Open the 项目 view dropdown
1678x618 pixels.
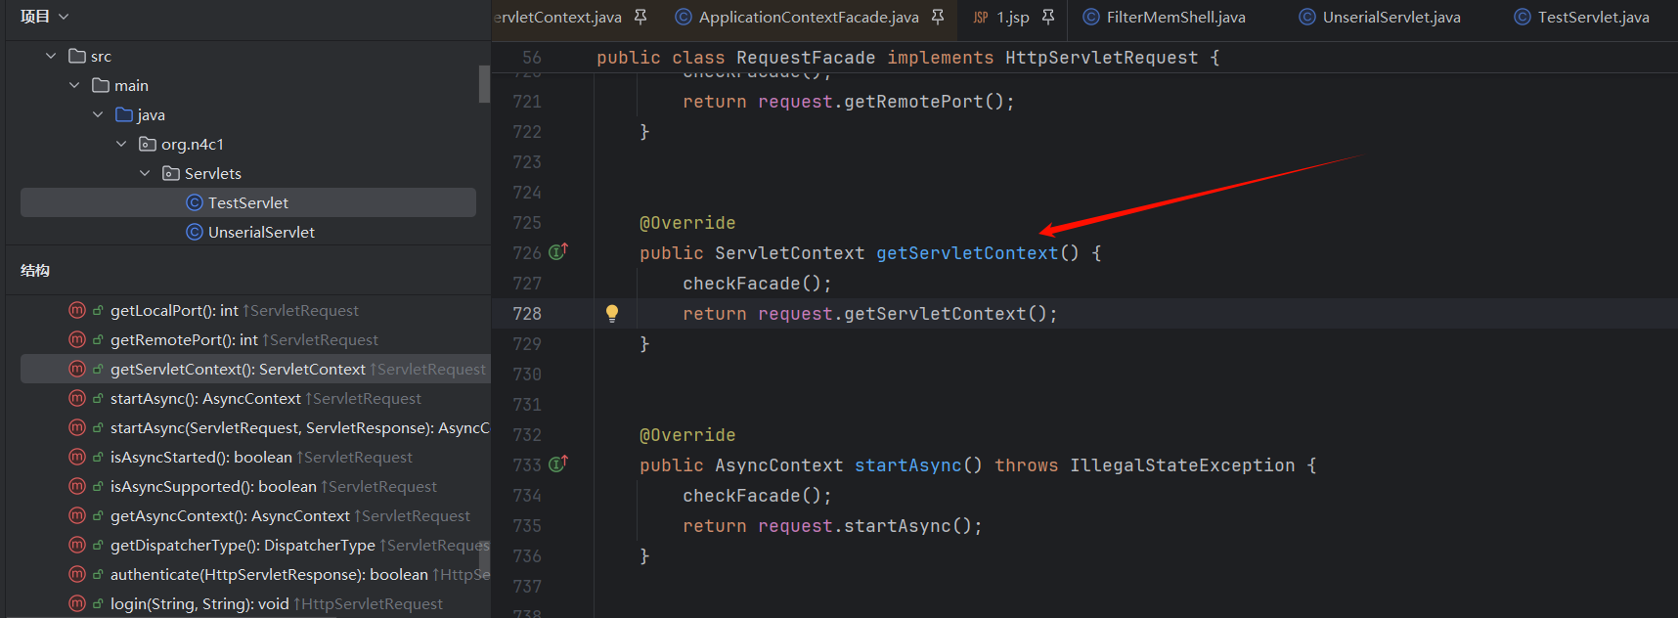pos(44,17)
